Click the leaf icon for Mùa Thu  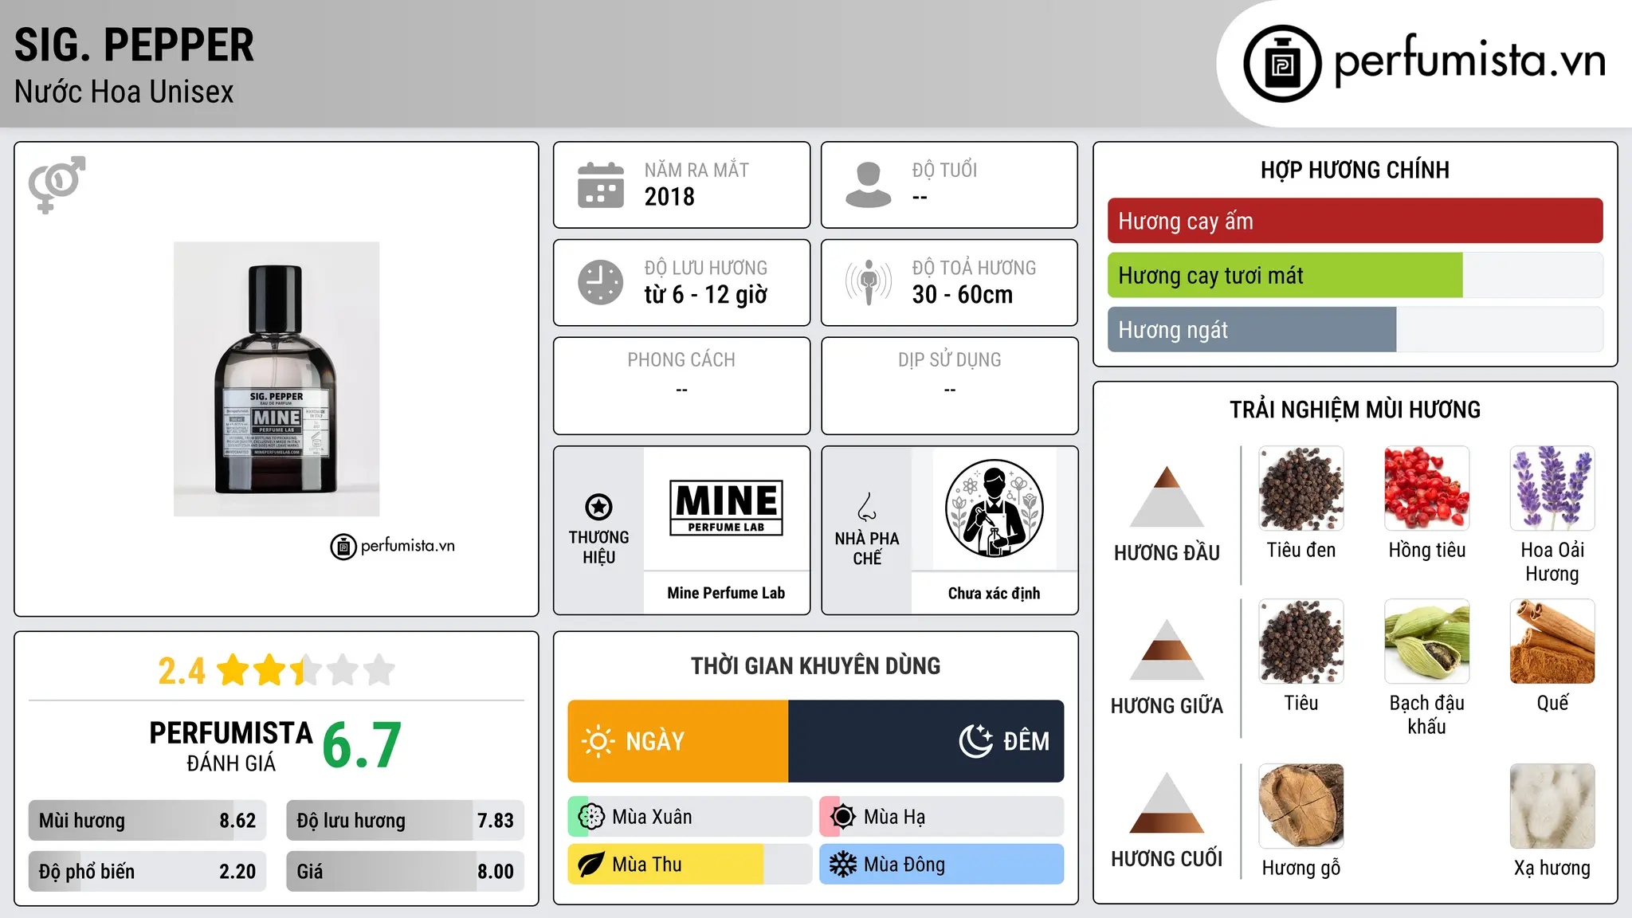591,865
